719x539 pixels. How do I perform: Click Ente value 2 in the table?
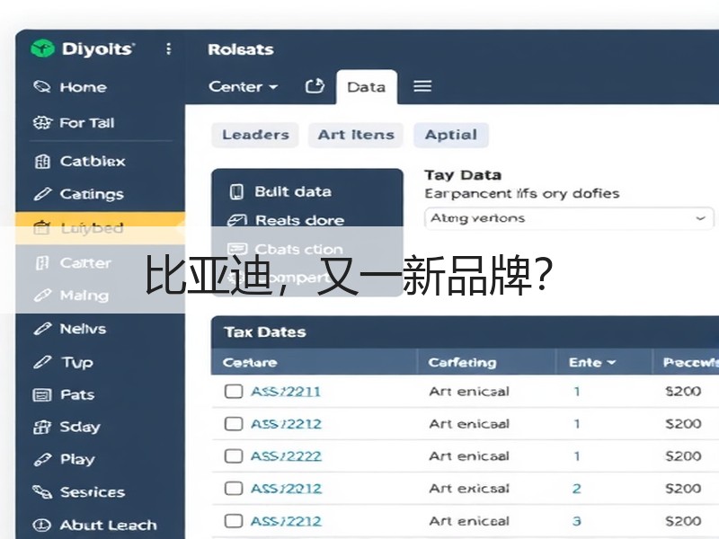(x=576, y=489)
